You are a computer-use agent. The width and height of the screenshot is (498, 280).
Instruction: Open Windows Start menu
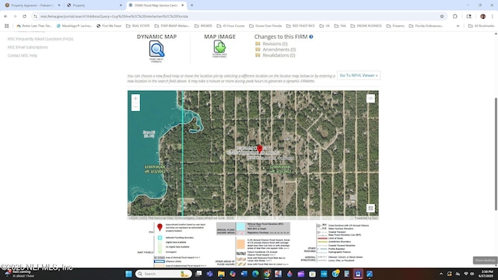pos(128,274)
